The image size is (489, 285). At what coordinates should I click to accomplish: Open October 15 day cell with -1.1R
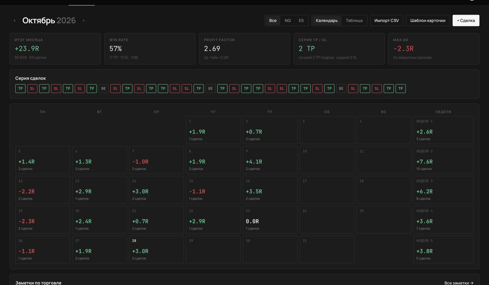coord(213,190)
